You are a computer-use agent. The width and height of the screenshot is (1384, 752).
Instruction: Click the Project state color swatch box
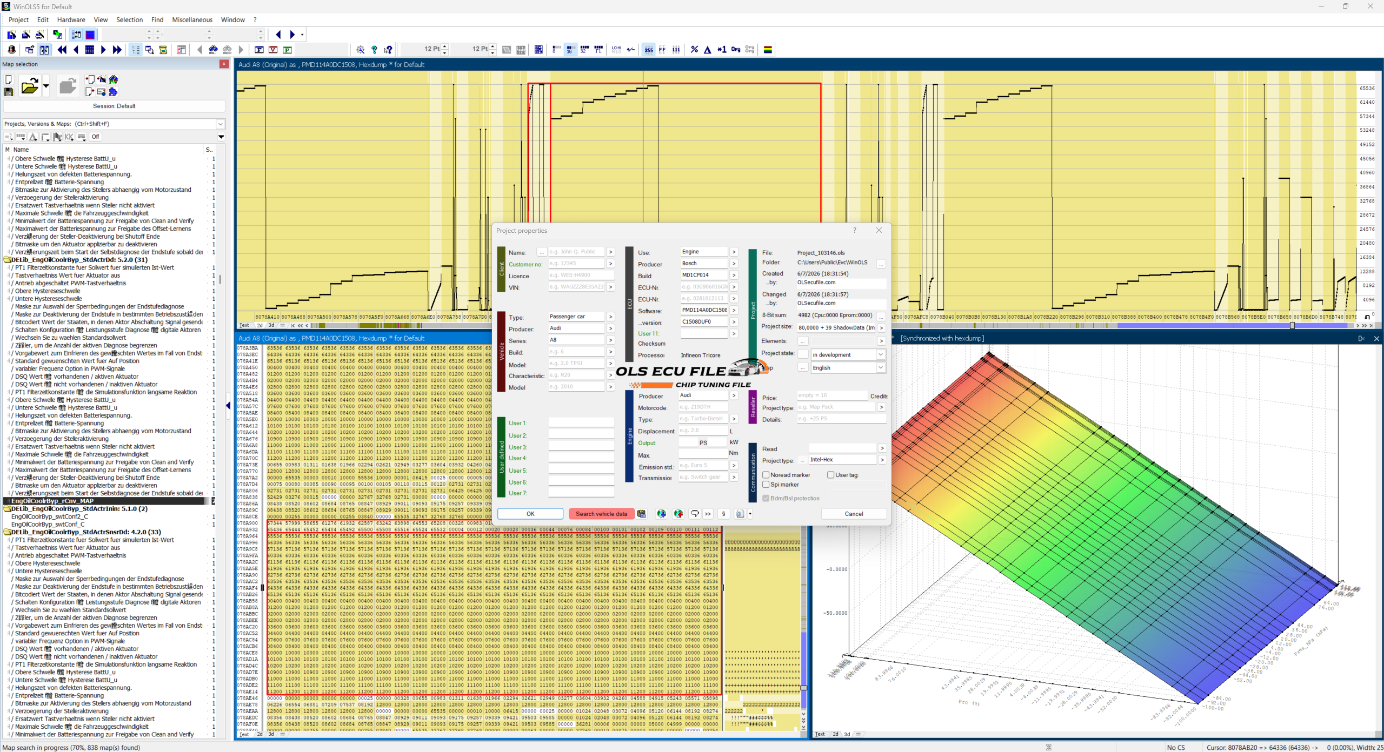(x=803, y=354)
